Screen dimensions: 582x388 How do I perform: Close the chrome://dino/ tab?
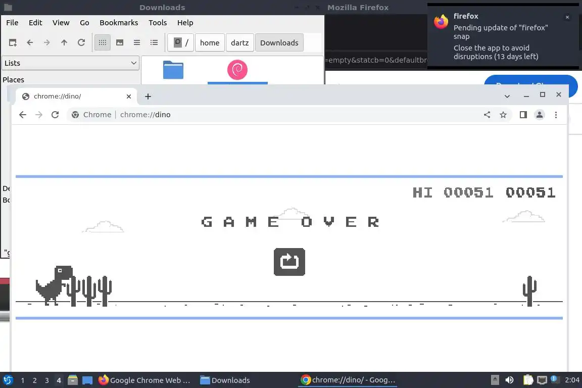[x=128, y=96]
